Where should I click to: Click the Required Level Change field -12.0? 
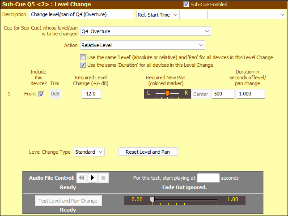coord(91,94)
